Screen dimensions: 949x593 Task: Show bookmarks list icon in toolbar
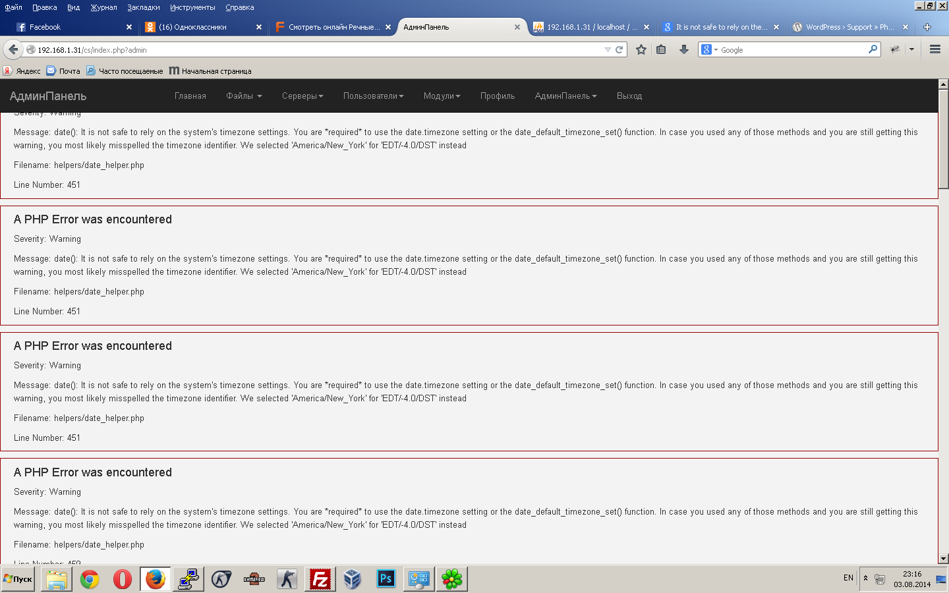(661, 49)
